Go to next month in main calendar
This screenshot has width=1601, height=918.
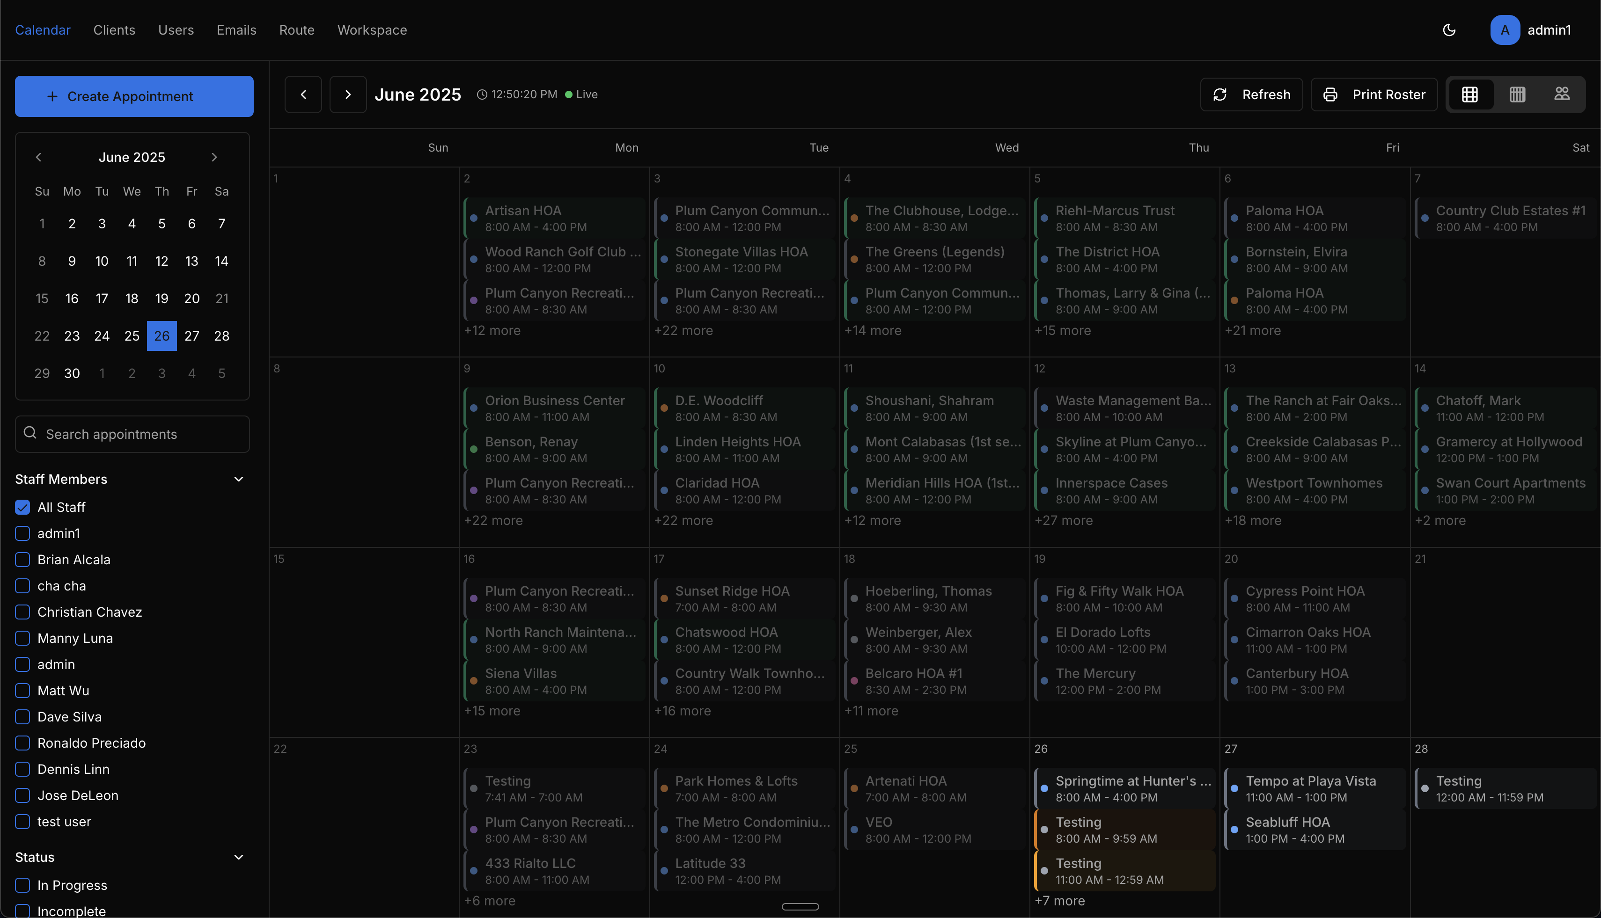[348, 95]
